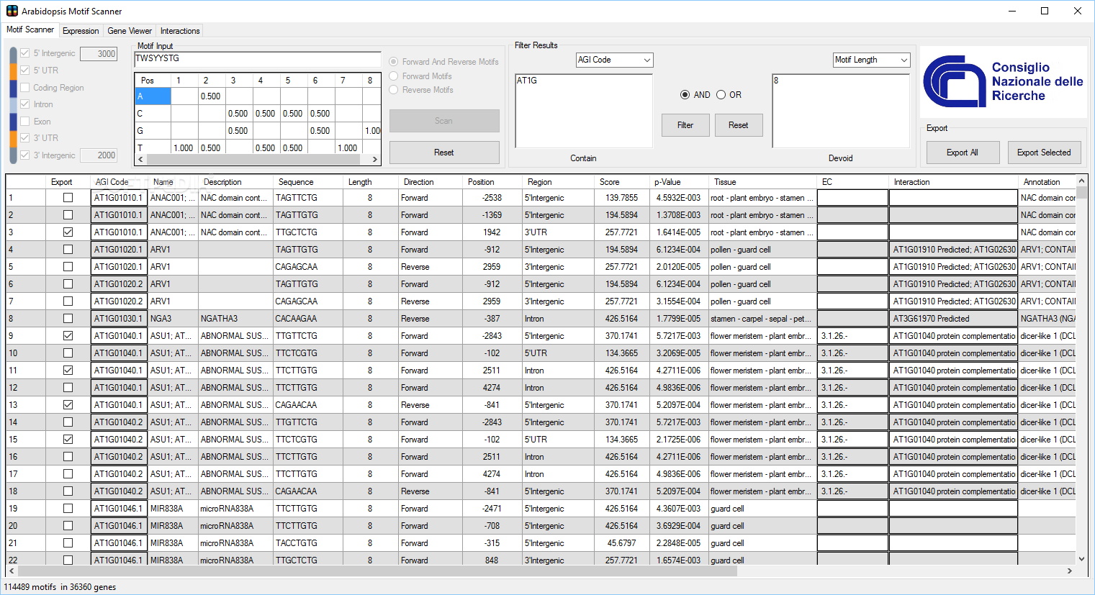
Task: Toggle the 3' Intergenic checkbox
Action: (25, 155)
